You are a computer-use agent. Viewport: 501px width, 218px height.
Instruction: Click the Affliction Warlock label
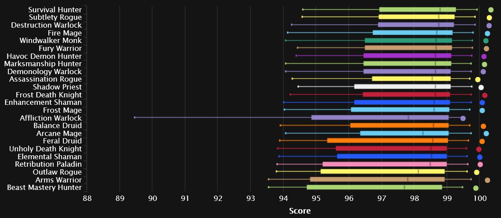click(x=51, y=118)
